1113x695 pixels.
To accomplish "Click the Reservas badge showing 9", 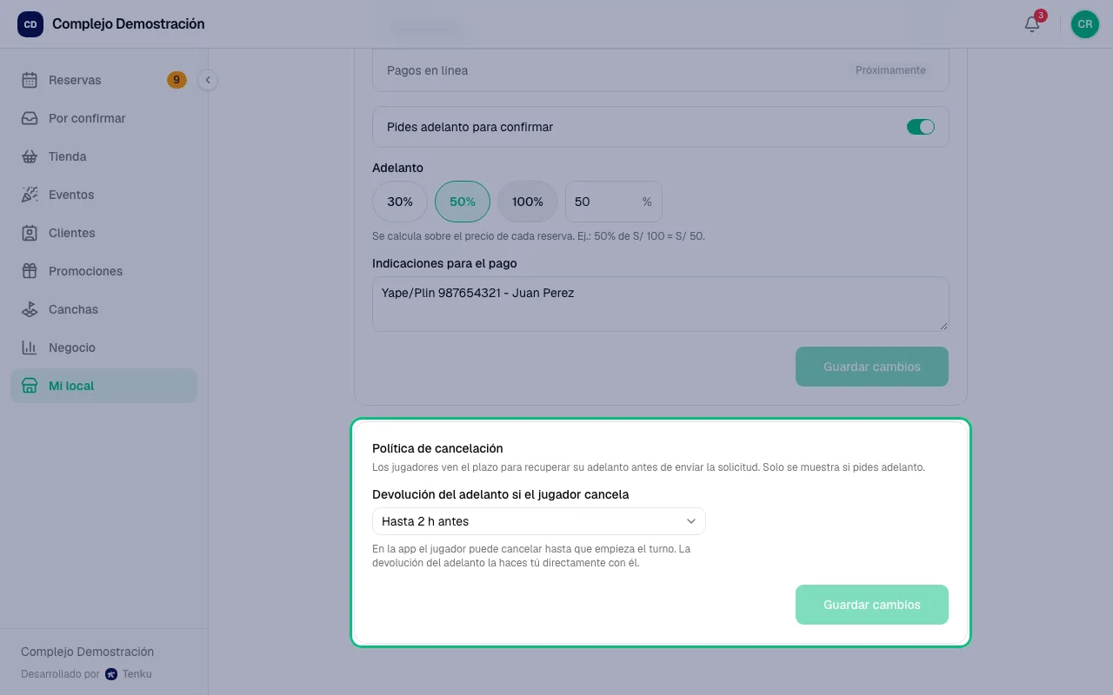I will point(177,80).
